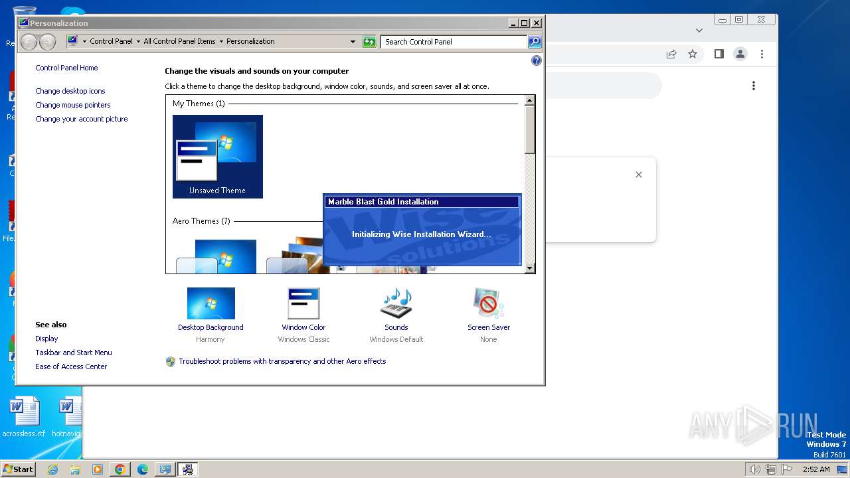
Task: Close the Chrome page card with X
Action: (639, 175)
